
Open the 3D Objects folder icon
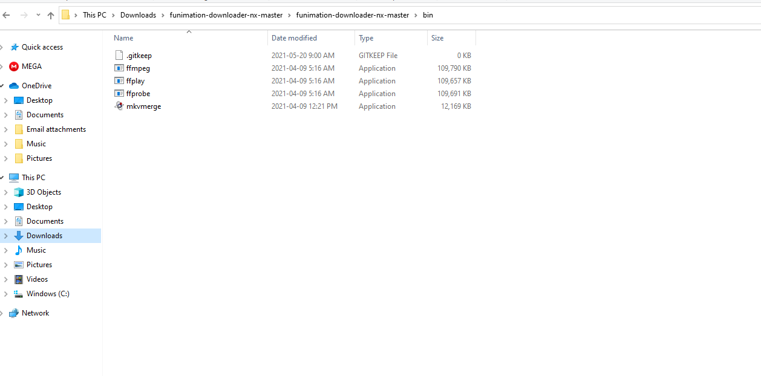[x=19, y=192]
